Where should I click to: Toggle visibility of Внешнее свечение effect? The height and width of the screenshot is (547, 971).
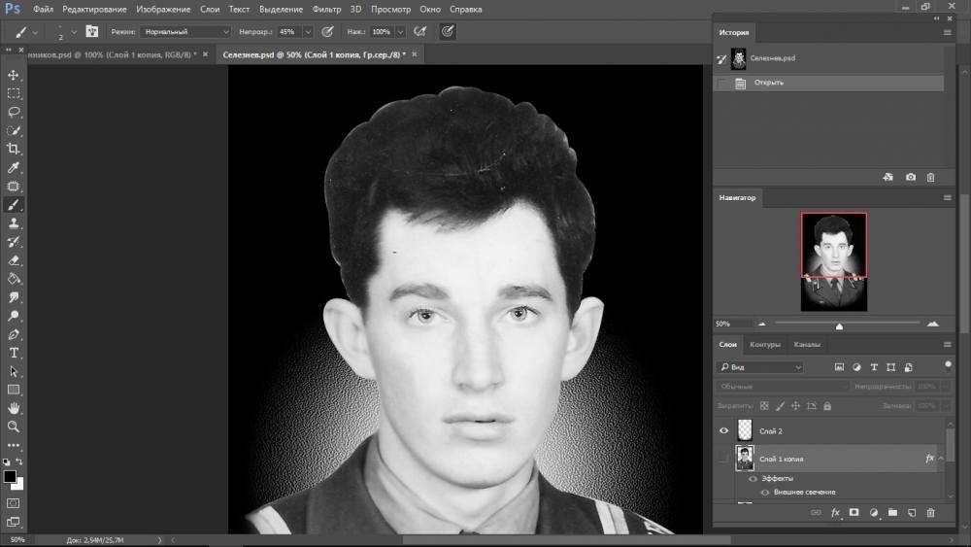(x=764, y=493)
